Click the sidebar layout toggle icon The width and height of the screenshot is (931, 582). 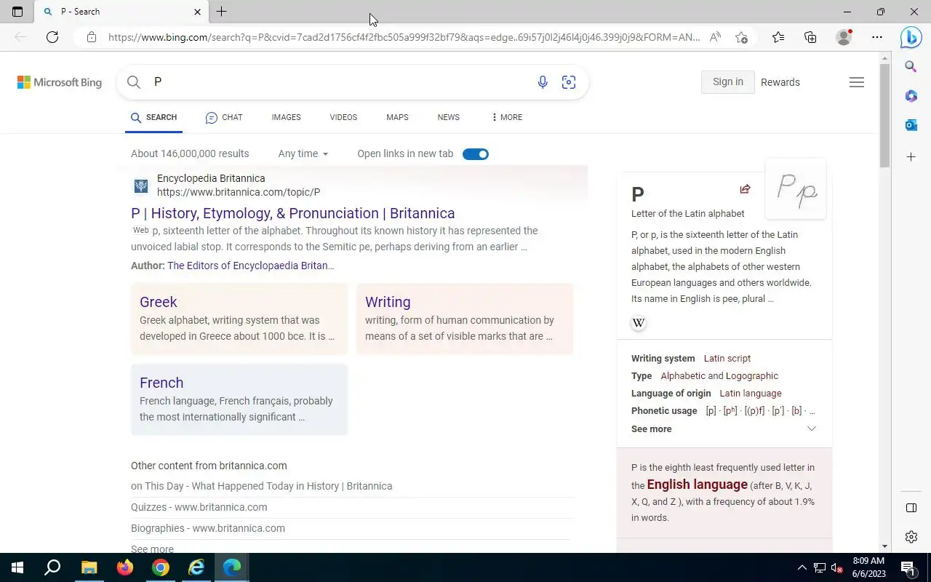pos(911,508)
